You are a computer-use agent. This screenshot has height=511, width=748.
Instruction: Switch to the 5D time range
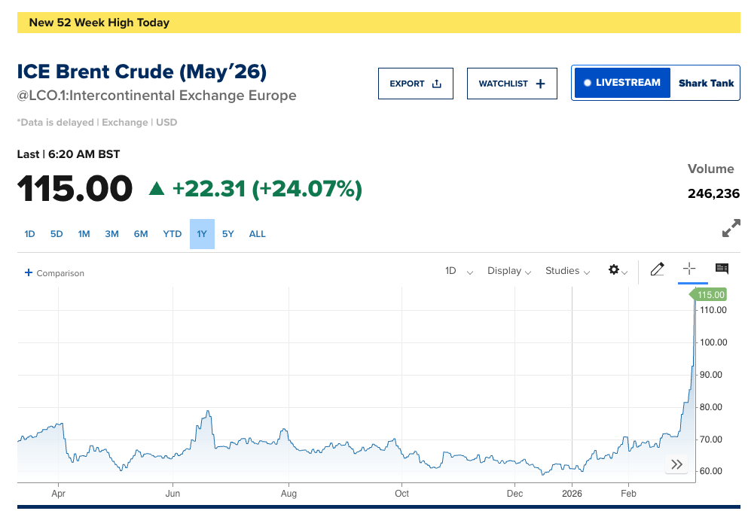click(x=56, y=234)
